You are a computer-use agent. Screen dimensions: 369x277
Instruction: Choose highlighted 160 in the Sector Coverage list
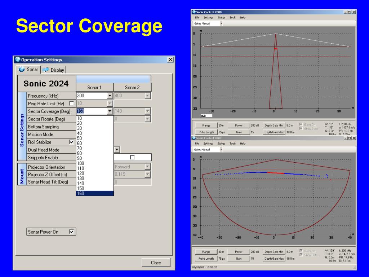pyautogui.click(x=95, y=193)
